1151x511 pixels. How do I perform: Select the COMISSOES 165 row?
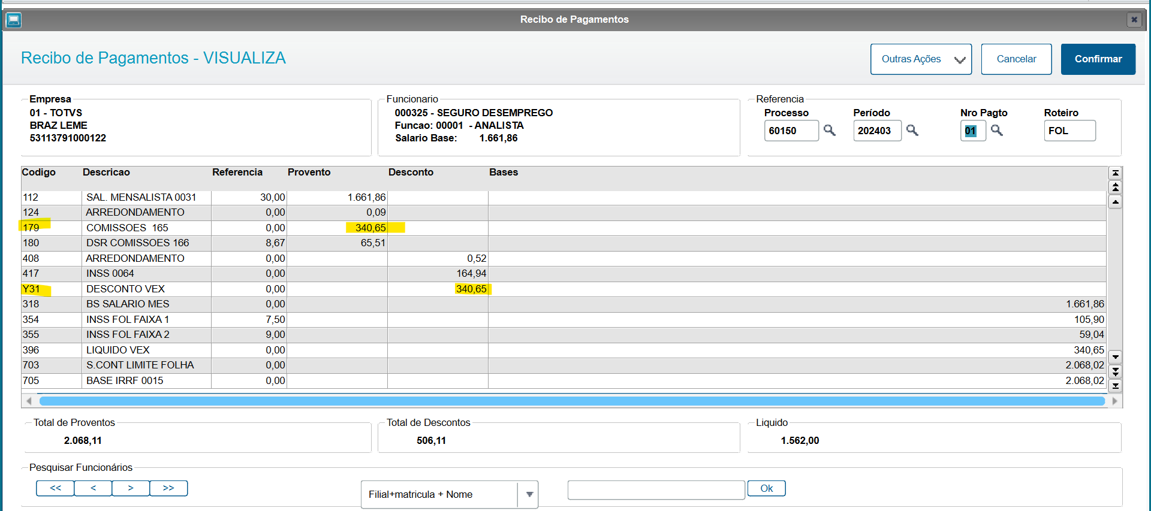pyautogui.click(x=564, y=228)
